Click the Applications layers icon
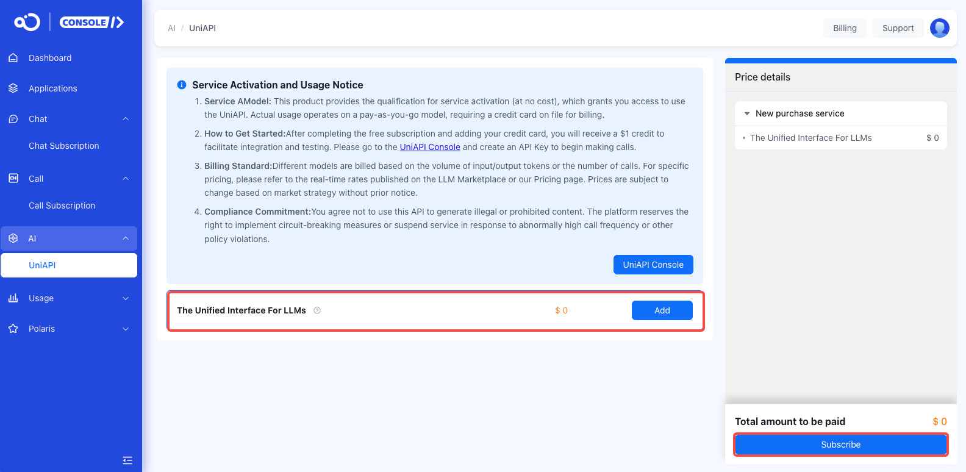966x472 pixels. click(x=13, y=88)
